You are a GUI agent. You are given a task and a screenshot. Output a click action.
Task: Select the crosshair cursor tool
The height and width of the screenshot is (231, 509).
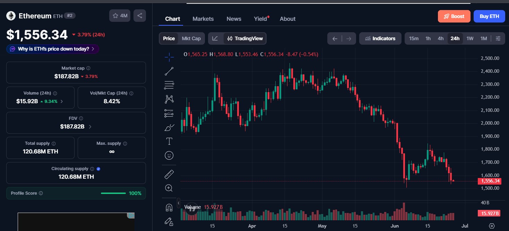[169, 57]
